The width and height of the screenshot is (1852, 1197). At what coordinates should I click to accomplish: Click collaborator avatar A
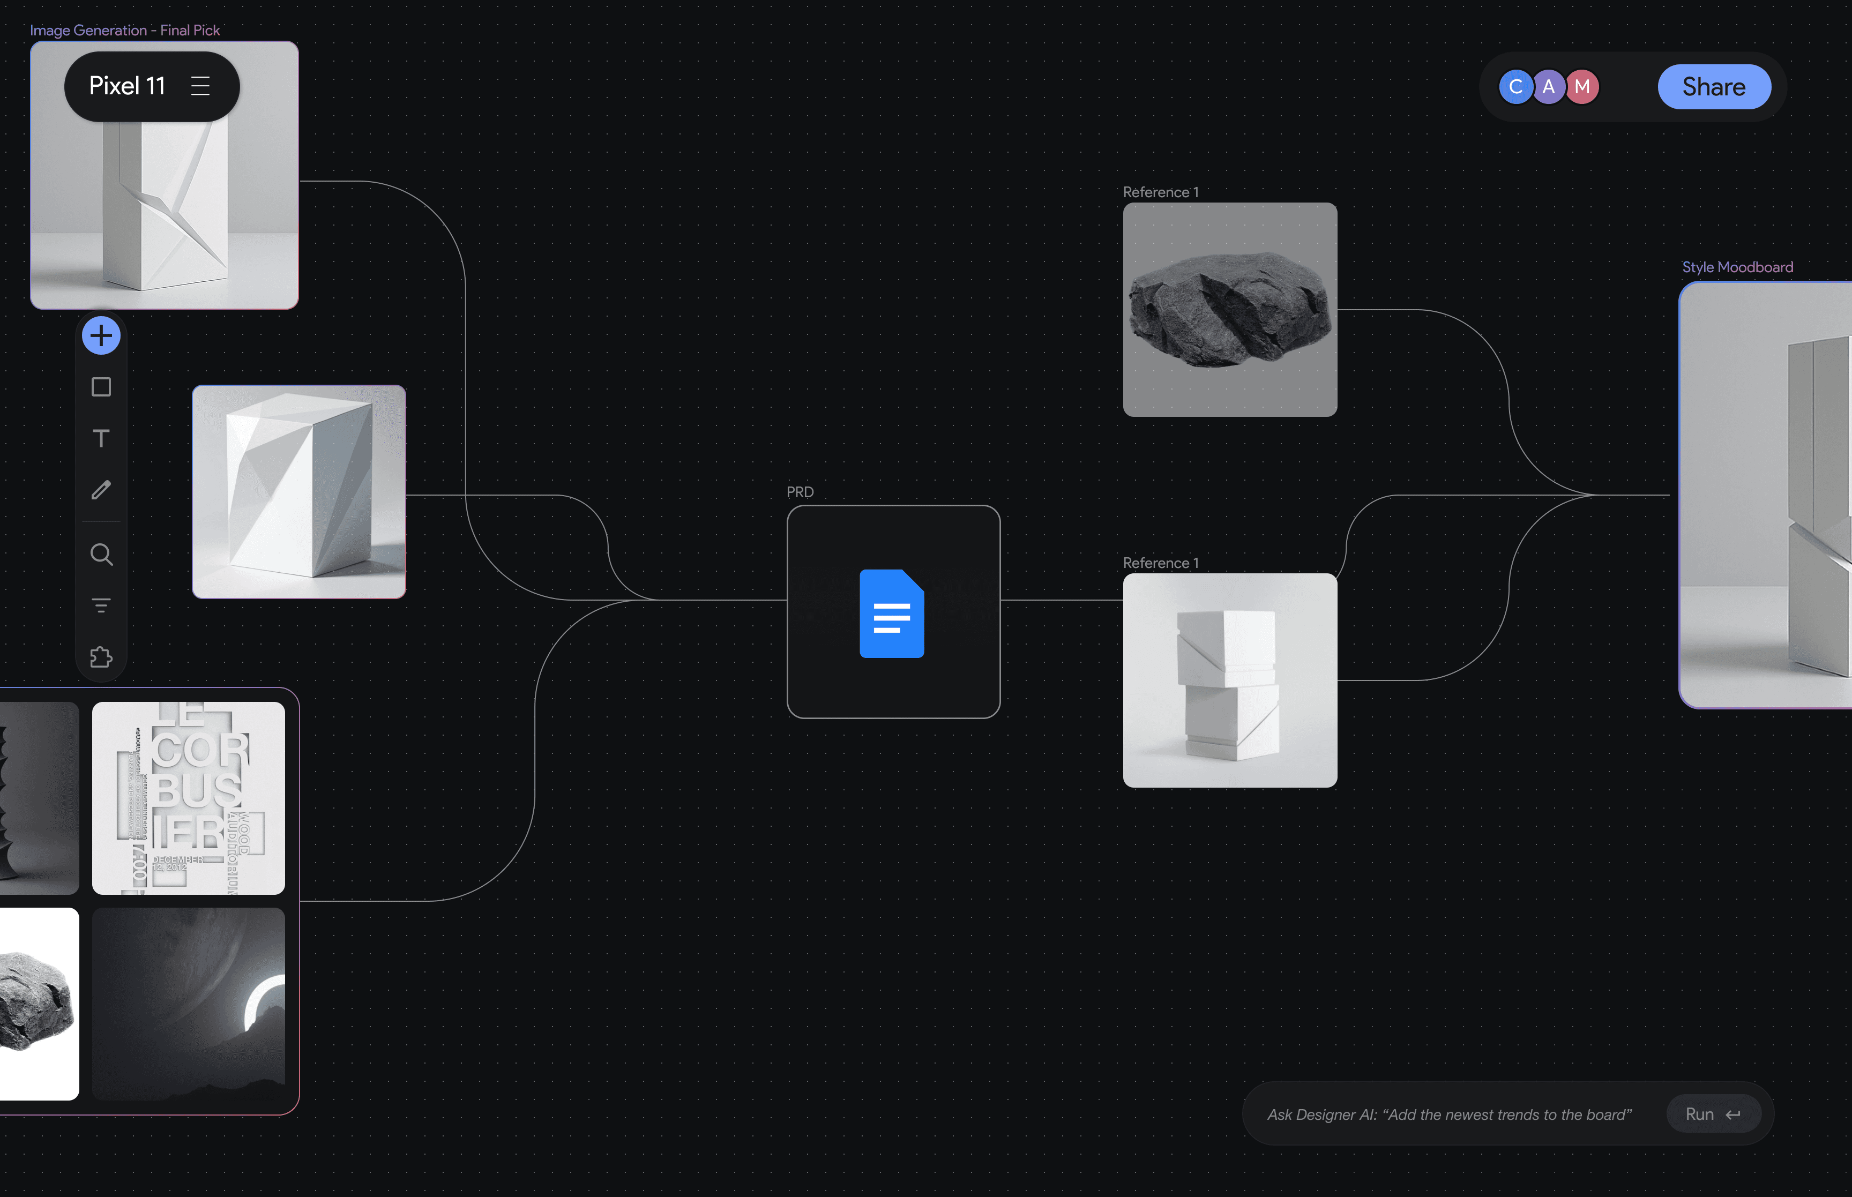(x=1548, y=86)
